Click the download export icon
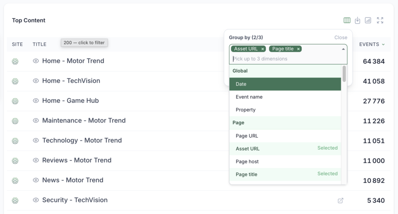This screenshot has width=398, height=214. (358, 20)
